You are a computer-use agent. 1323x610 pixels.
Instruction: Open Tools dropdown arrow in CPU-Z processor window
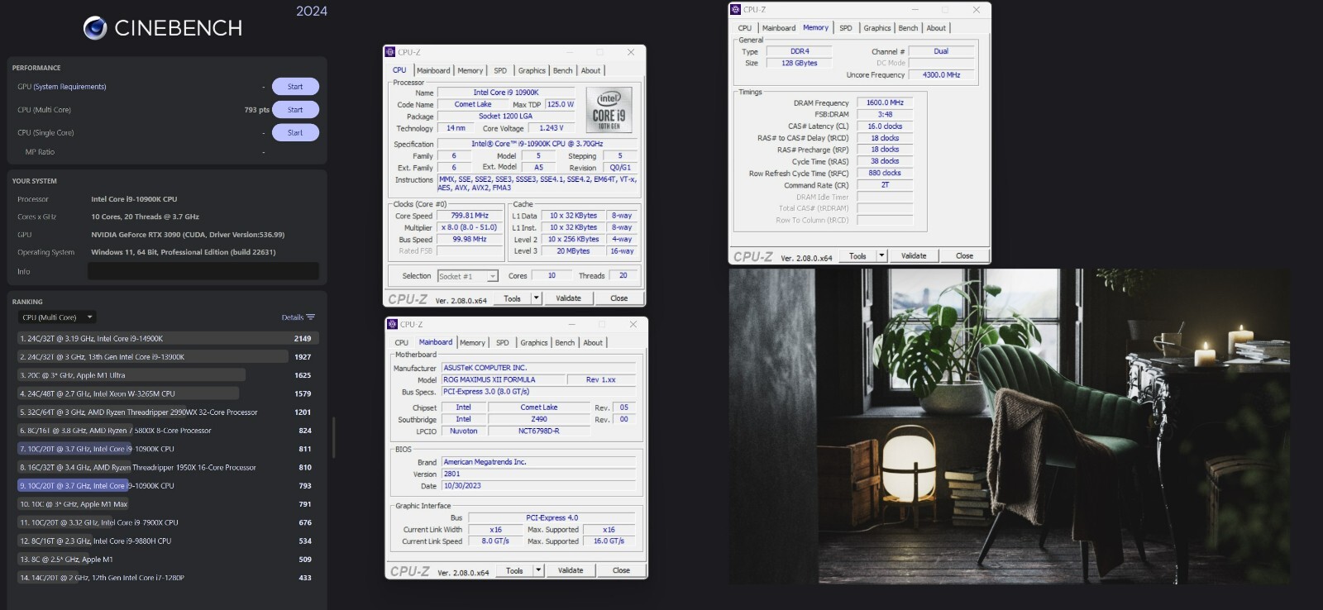point(536,298)
